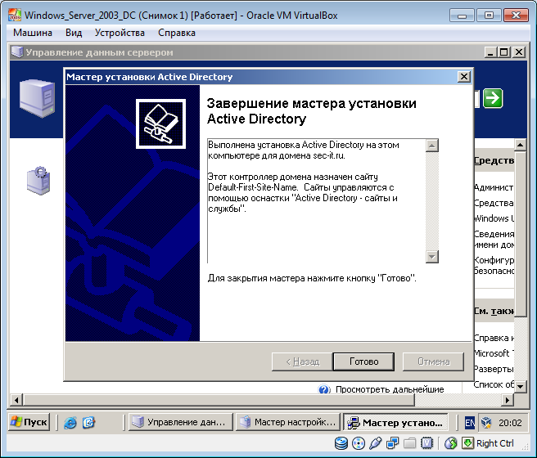The height and width of the screenshot is (458, 537).
Task: Click the large server icon in Управление данным сервером
Action: click(37, 98)
